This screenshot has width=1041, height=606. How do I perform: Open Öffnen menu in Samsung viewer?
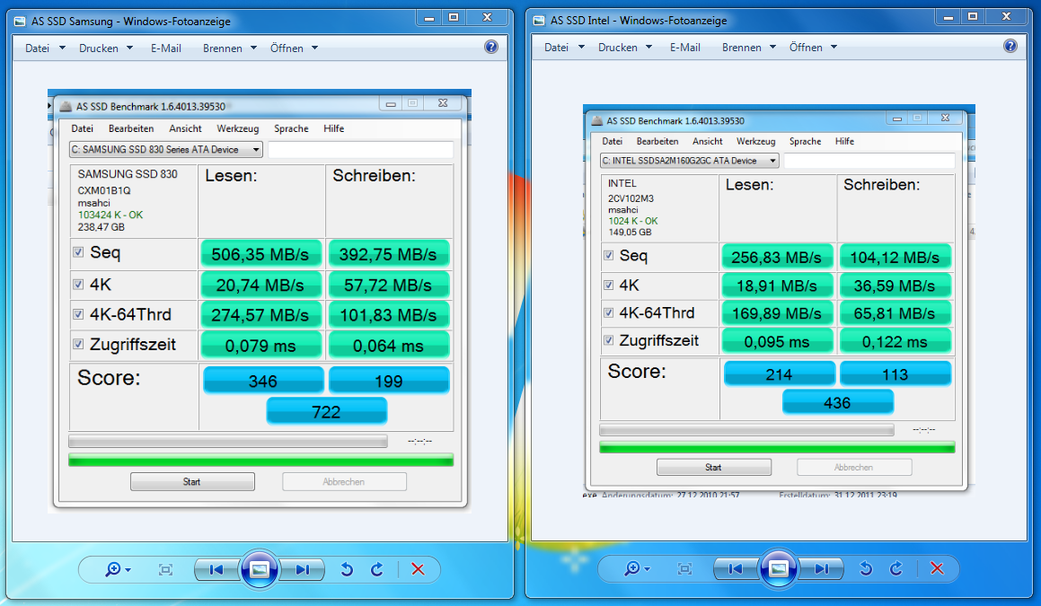pos(294,48)
